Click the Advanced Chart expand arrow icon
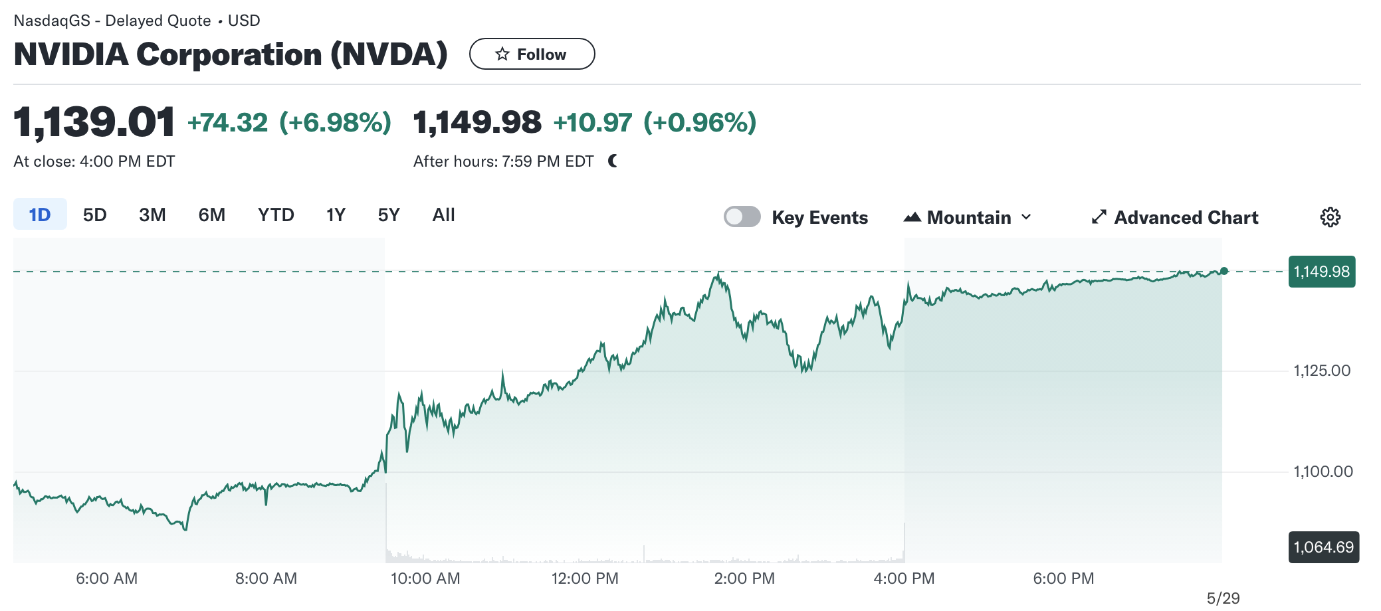The image size is (1381, 611). 1099,217
